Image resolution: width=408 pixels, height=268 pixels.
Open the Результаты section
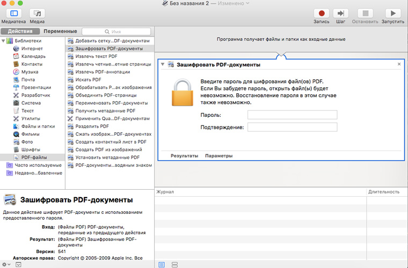(x=184, y=156)
